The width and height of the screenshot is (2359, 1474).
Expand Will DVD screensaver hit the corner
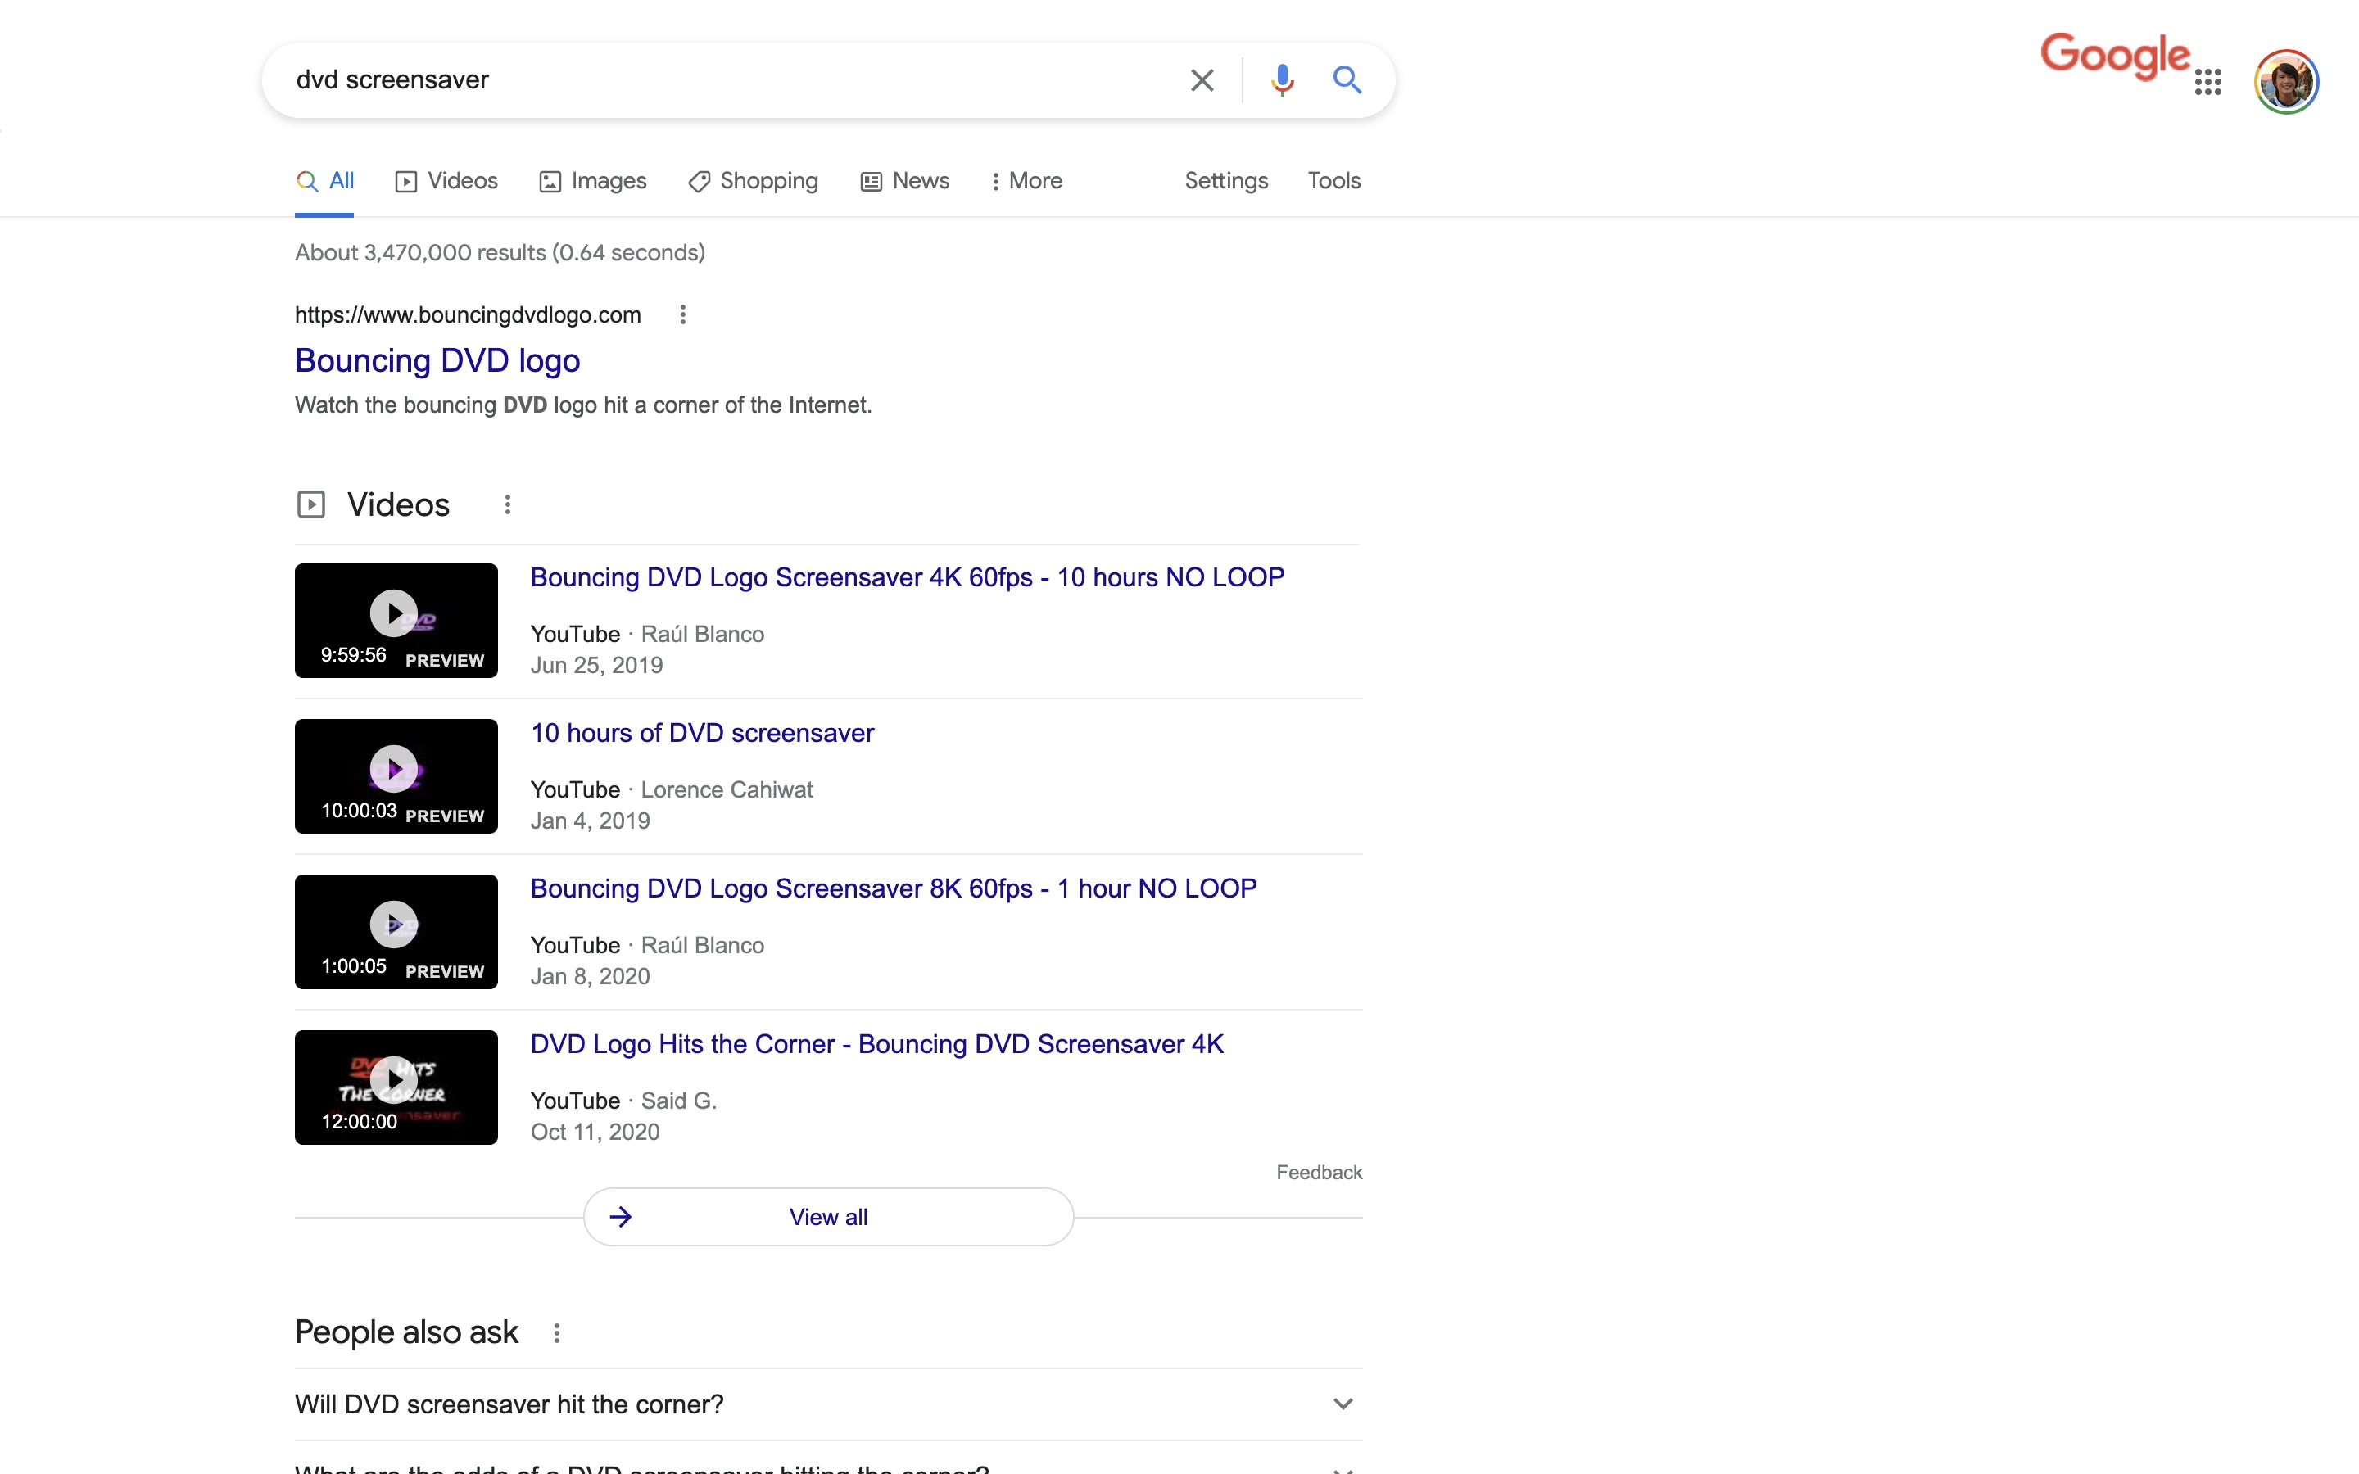tap(829, 1404)
